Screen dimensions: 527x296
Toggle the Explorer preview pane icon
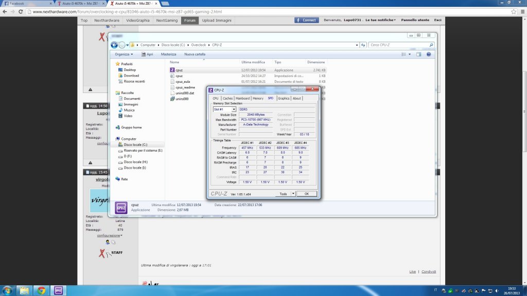click(x=419, y=54)
